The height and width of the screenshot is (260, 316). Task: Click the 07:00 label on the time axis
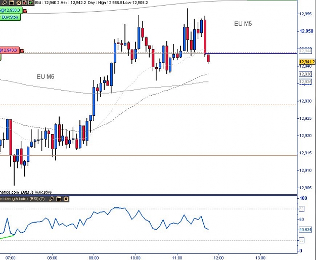(x=11, y=258)
